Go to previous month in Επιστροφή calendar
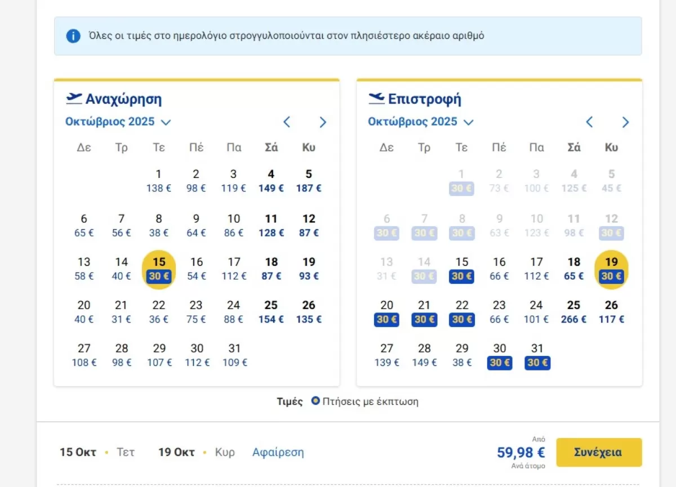This screenshot has width=676, height=487. click(x=589, y=122)
